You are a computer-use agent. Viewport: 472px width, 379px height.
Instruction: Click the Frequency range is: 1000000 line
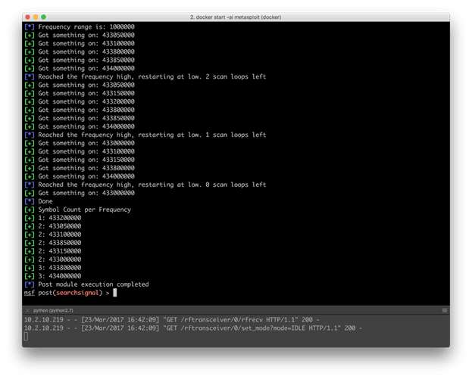pos(80,26)
